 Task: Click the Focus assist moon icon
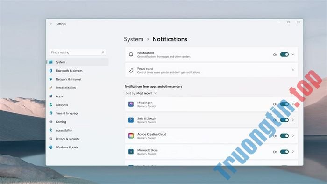tap(131, 70)
